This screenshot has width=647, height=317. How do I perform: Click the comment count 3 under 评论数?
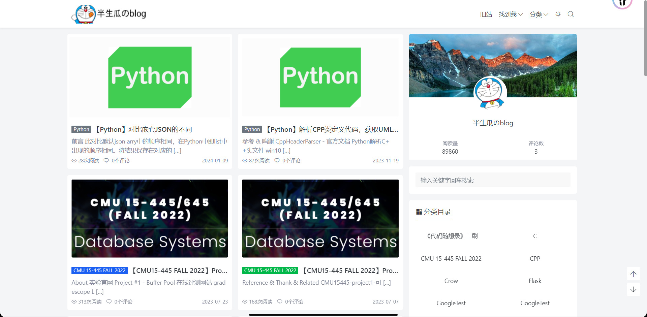(x=536, y=152)
